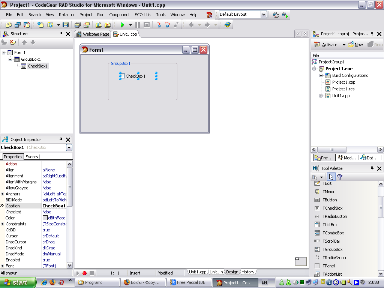Viewport: 384px width, 288px height.
Task: Toggle the CheckBox1 checkbox on the form
Action: [x=122, y=76]
